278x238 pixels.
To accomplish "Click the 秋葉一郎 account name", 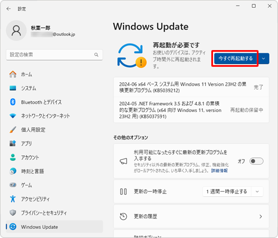I will click(x=41, y=28).
